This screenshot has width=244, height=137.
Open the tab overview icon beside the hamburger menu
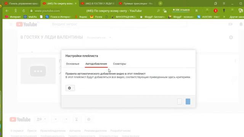coord(215,3)
